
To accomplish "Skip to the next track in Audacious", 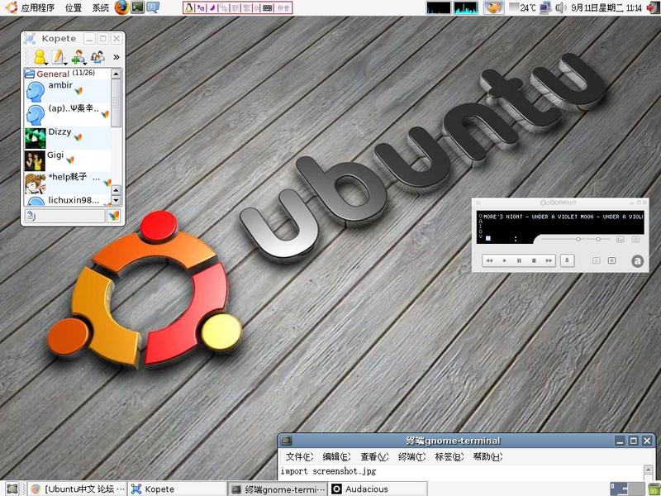I will [x=549, y=260].
